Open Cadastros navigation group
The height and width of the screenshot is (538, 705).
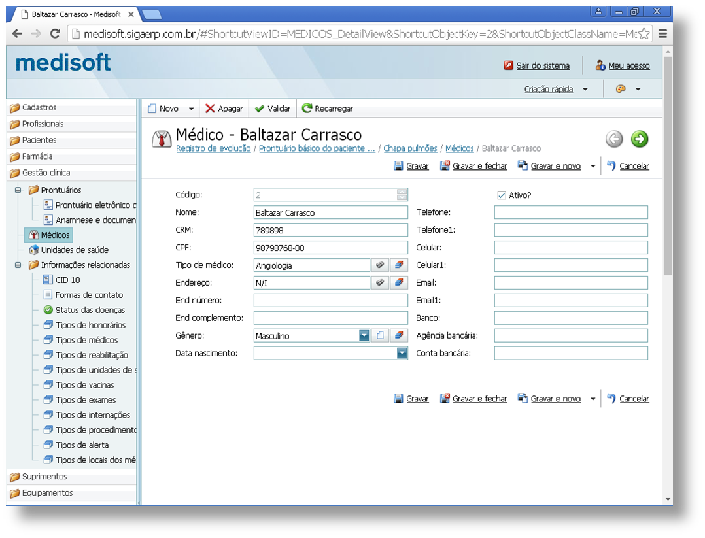pyautogui.click(x=72, y=108)
